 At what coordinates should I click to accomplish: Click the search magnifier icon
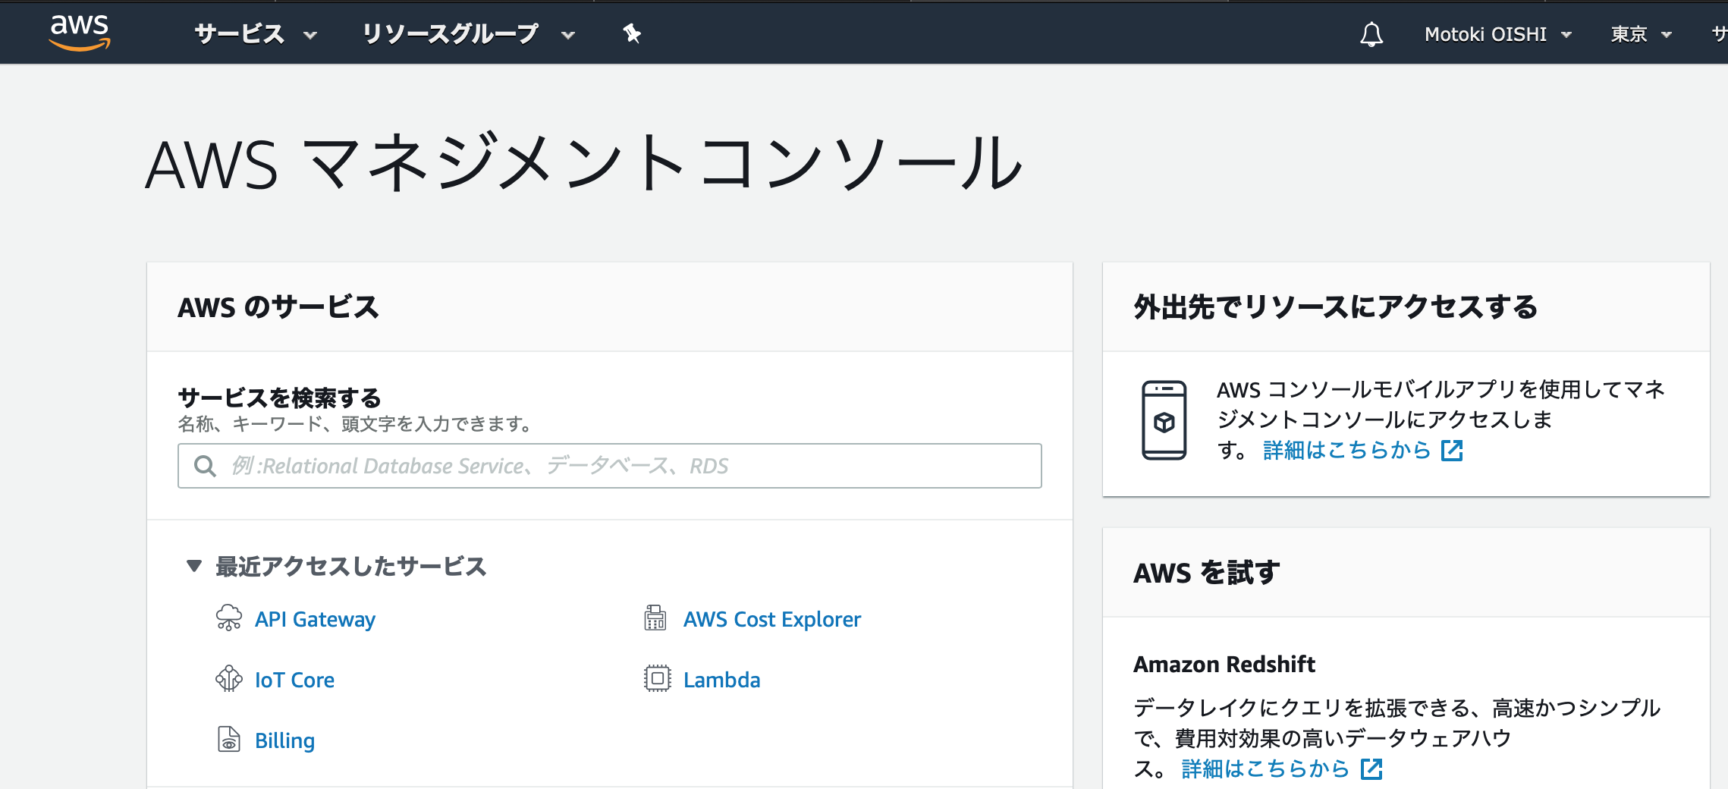tap(205, 466)
